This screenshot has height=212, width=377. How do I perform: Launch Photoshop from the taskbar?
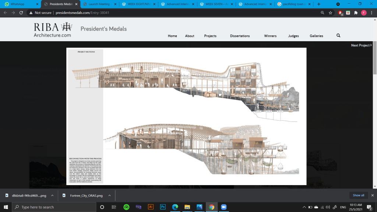click(x=163, y=207)
